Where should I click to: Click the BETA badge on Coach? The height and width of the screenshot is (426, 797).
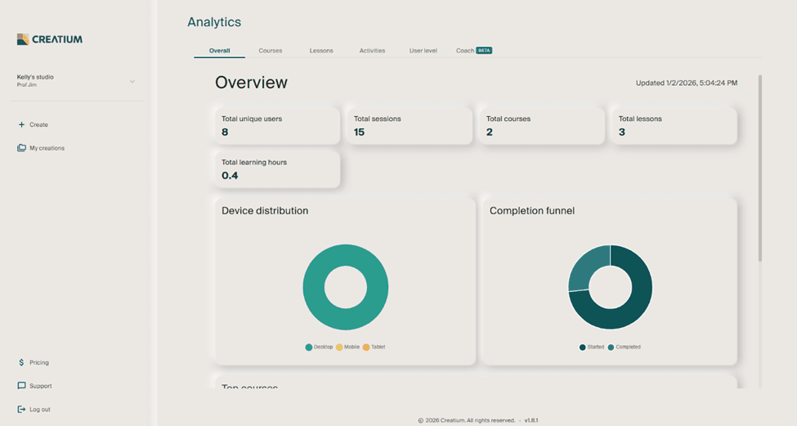coord(484,51)
